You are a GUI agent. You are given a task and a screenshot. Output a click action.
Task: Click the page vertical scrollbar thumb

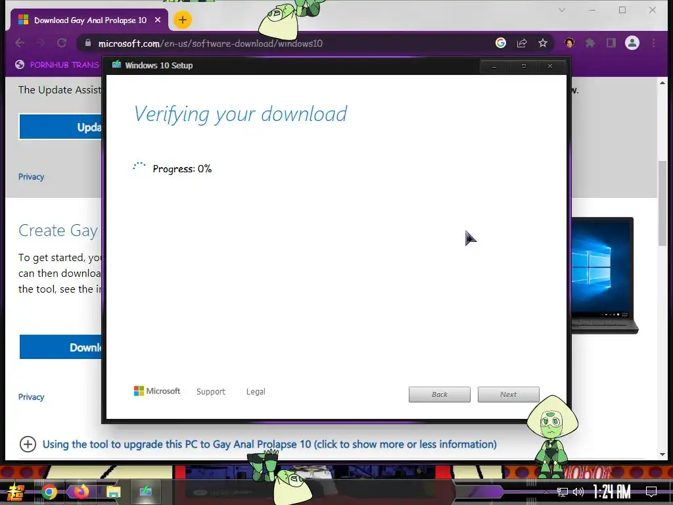click(x=662, y=203)
